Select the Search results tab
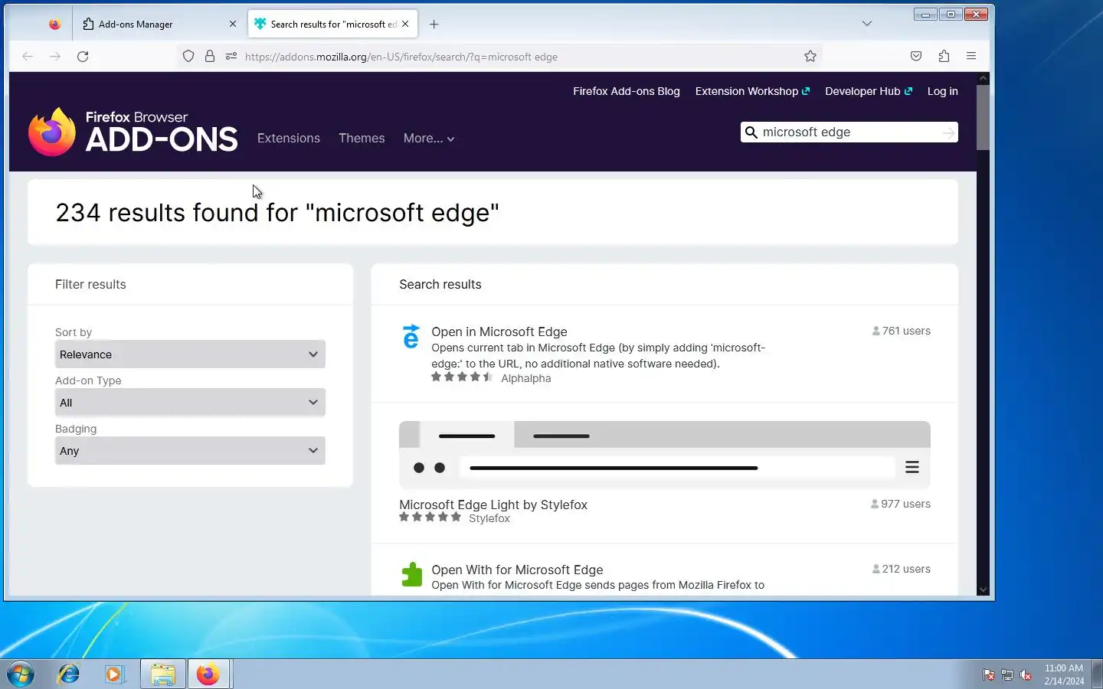Screen dimensions: 1103x689 (x=333, y=24)
